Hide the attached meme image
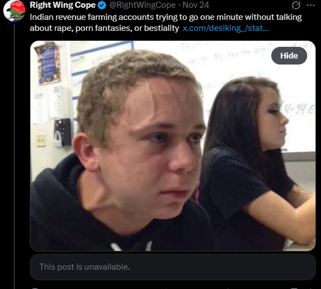Viewport: 321px width, 289px height. [x=289, y=56]
